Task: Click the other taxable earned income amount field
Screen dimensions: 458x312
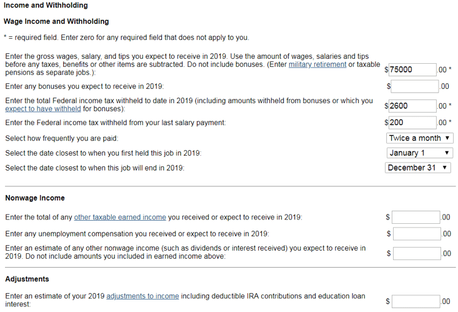Action: pos(416,218)
